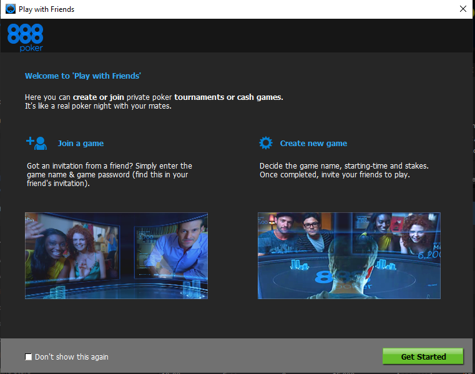
Task: Open the Join a game link
Action: click(81, 144)
